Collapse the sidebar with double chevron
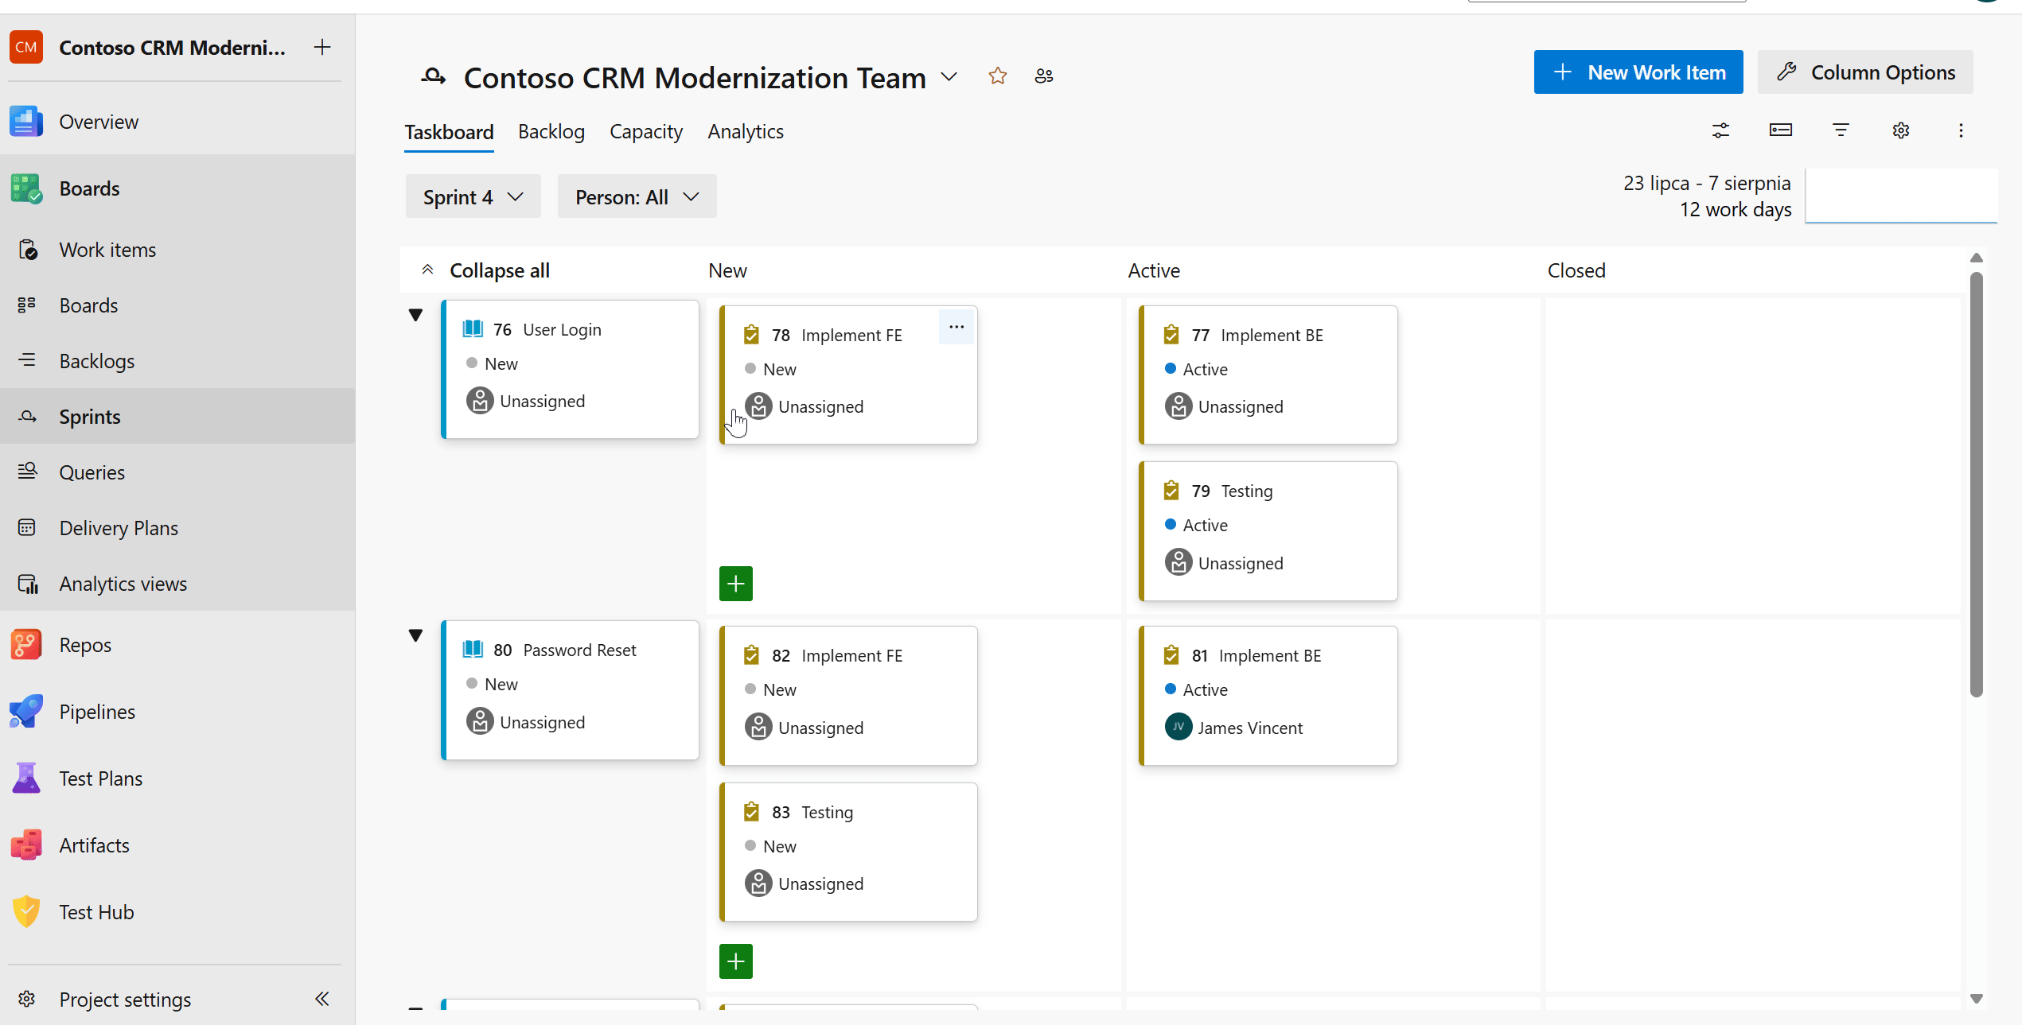Viewport: 2022px width, 1025px height. [x=322, y=999]
